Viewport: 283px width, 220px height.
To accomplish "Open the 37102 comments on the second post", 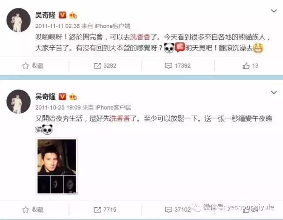I will click(178, 209).
